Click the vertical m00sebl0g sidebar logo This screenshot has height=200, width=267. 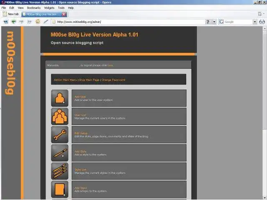pos(10,63)
